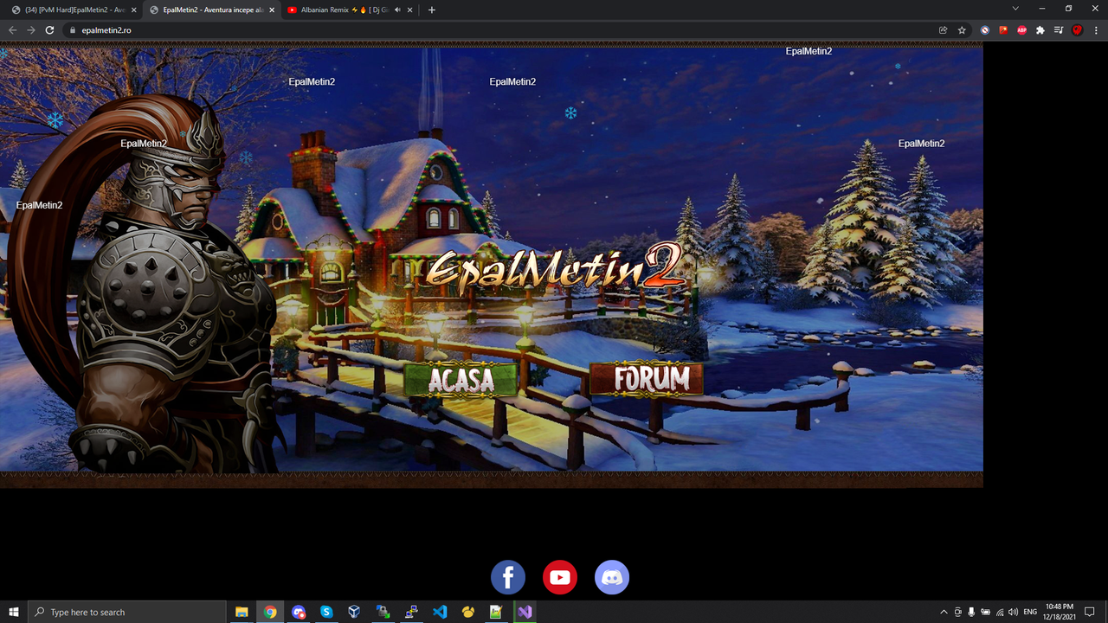This screenshot has width=1108, height=623.
Task: Expand the tab search dropdown
Action: (1015, 9)
